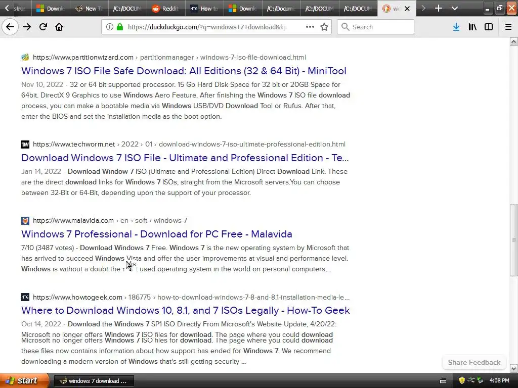Viewport: 518px width, 388px height.
Task: Switch to the Reddit tab
Action: [166, 8]
